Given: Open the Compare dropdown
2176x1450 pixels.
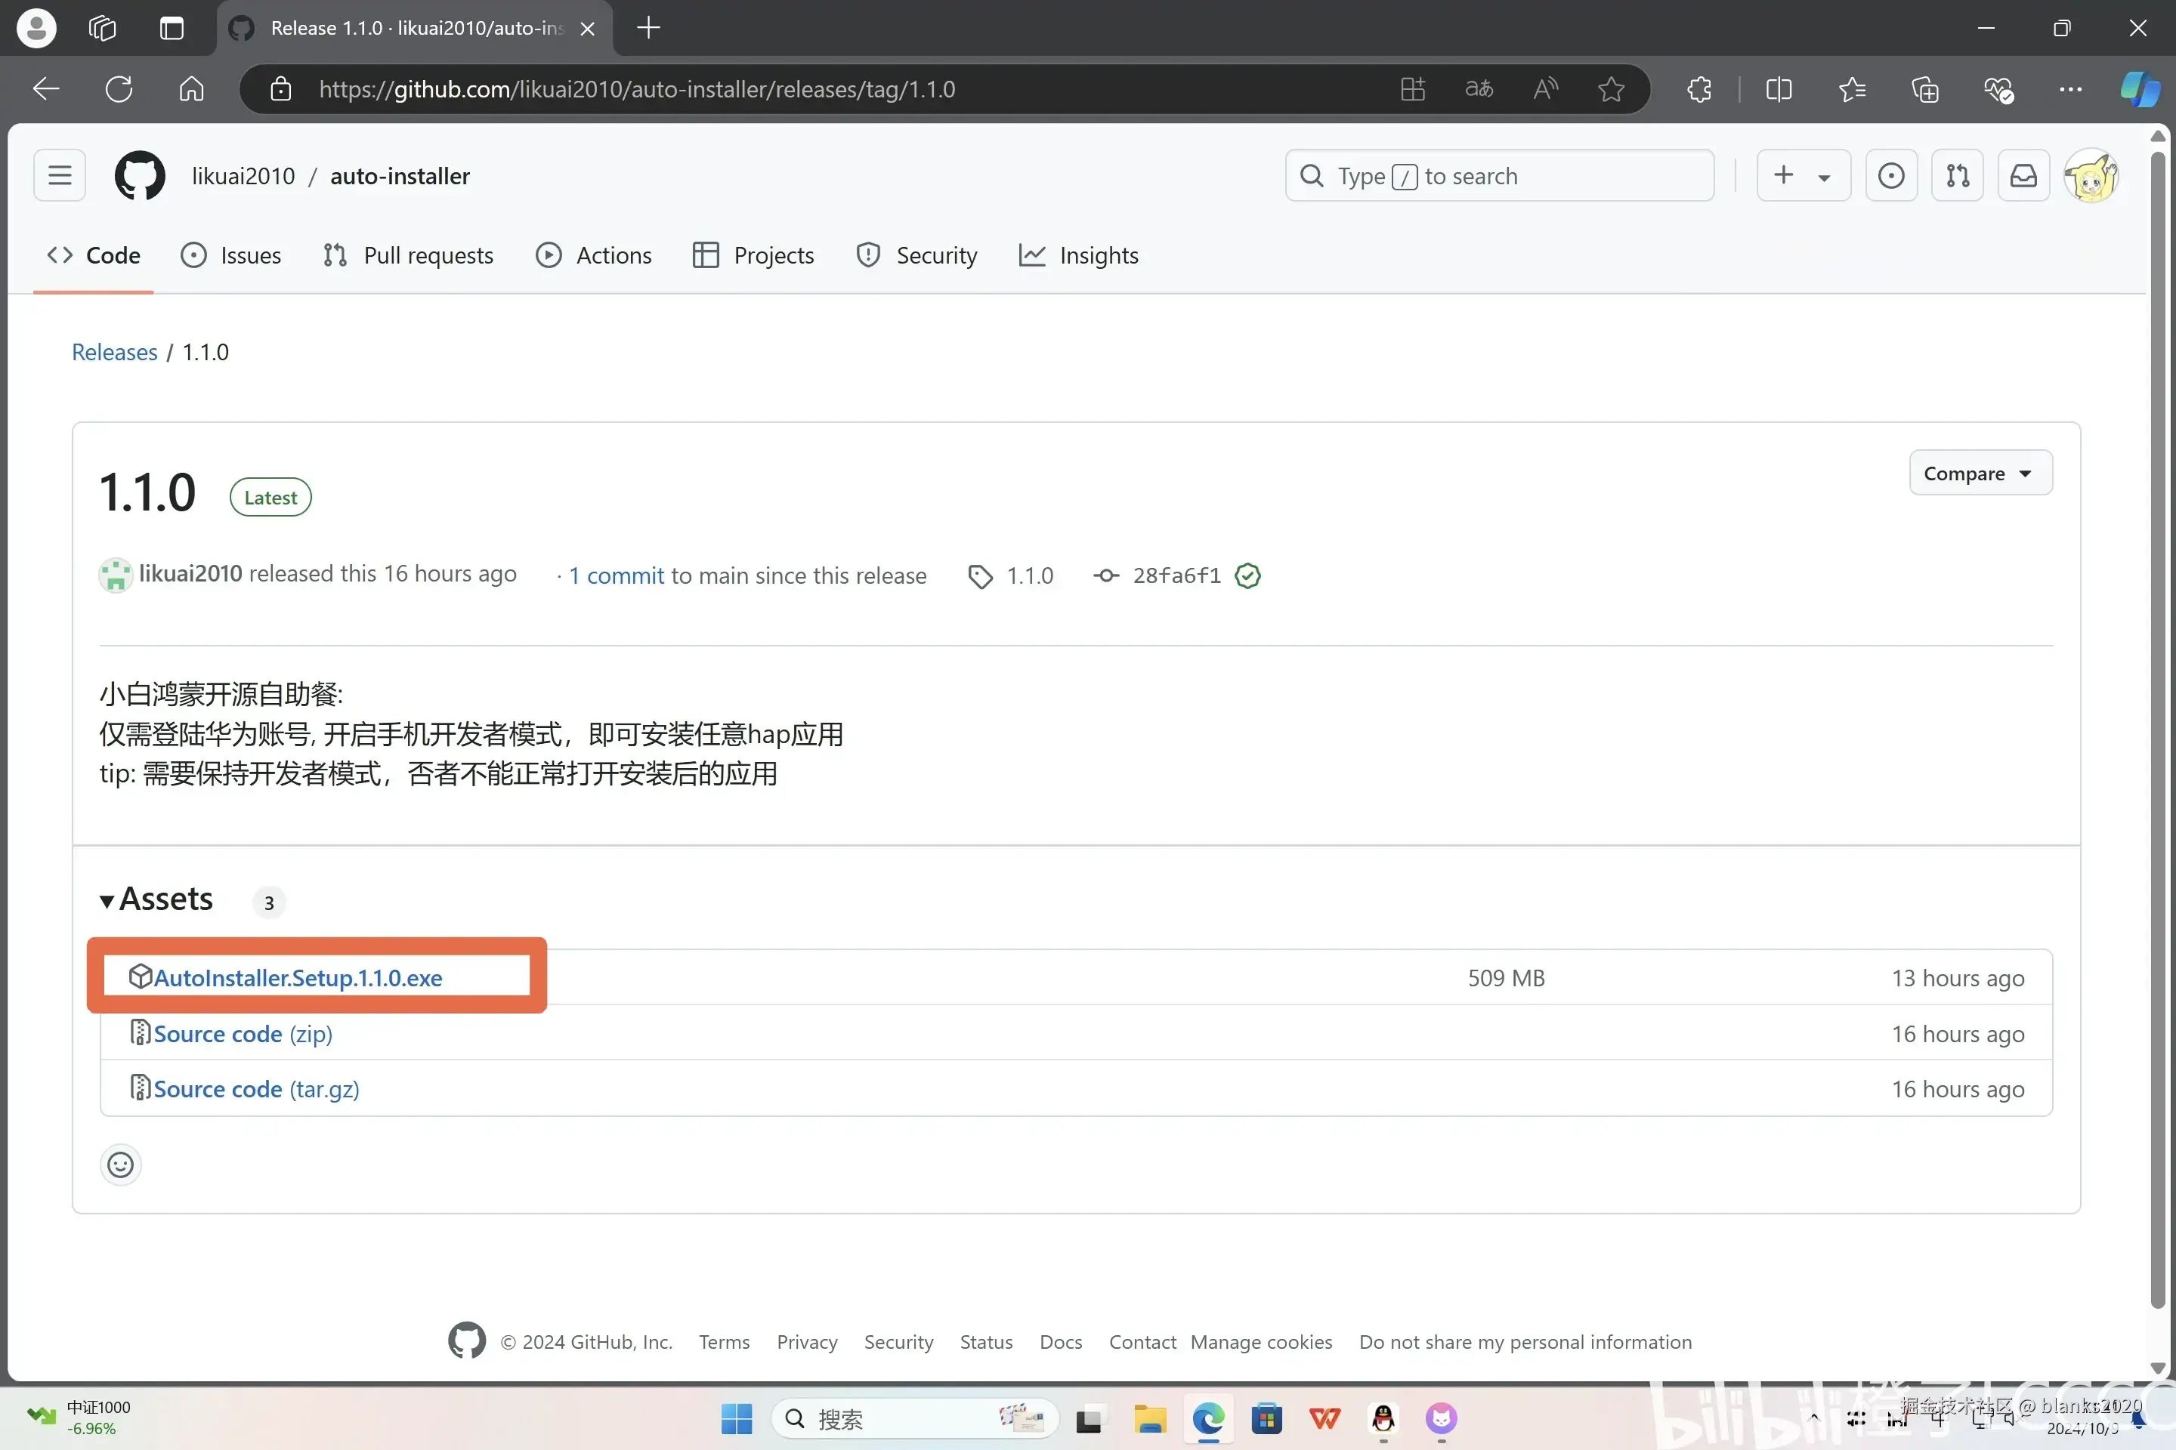Looking at the screenshot, I should click(x=1980, y=474).
